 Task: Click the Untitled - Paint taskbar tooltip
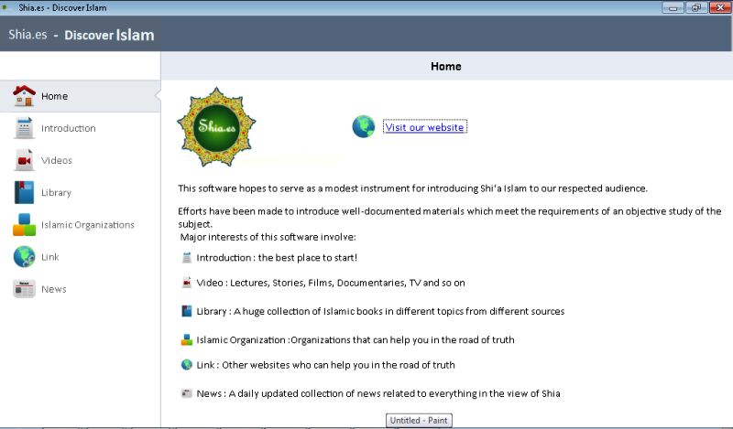tap(419, 421)
